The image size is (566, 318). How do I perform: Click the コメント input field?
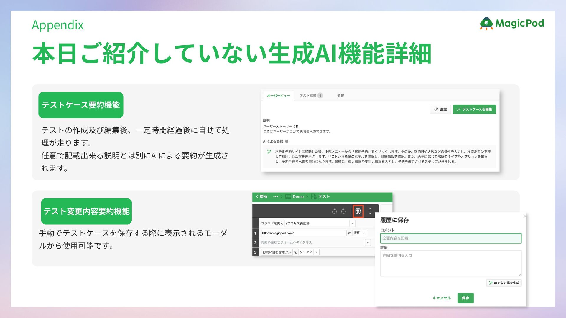click(450, 238)
